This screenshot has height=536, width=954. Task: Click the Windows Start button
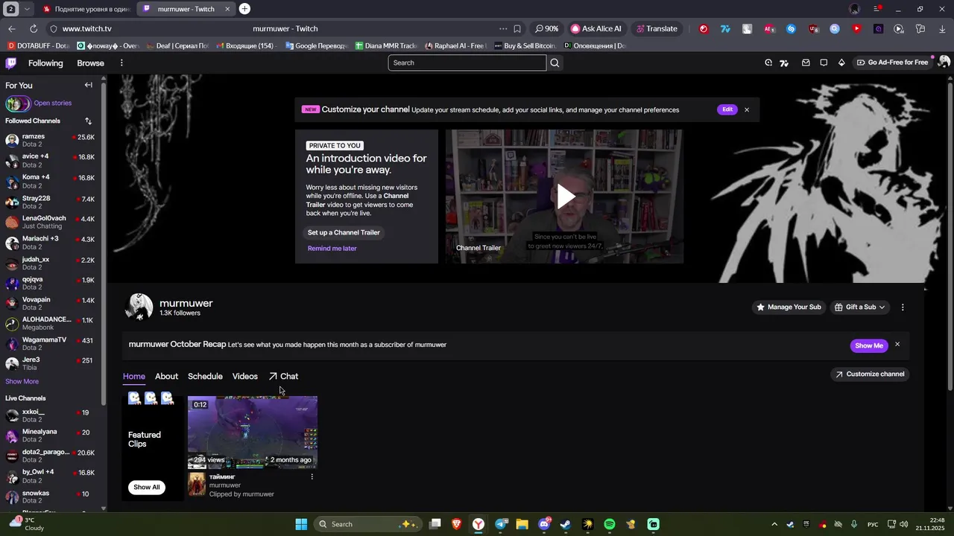coord(301,524)
